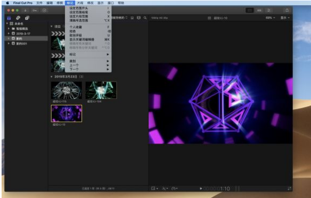311x198 pixels.
Task: Click the Share export icon
Action: point(287,10)
